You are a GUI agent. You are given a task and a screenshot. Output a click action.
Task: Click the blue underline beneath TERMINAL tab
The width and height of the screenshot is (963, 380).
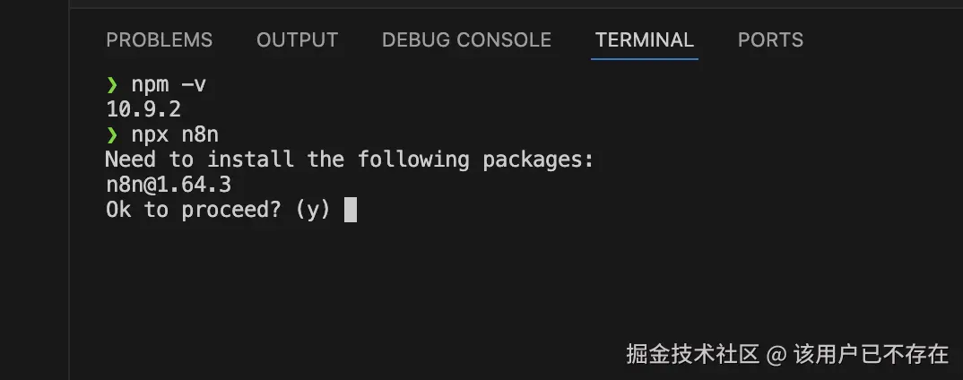pyautogui.click(x=644, y=59)
